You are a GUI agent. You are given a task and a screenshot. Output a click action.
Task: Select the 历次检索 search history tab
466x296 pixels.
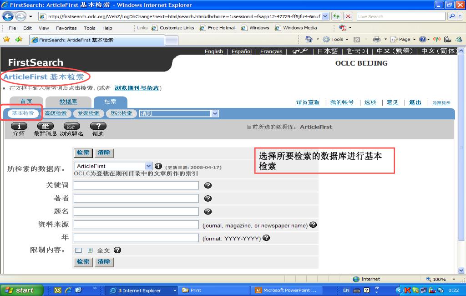click(x=121, y=113)
